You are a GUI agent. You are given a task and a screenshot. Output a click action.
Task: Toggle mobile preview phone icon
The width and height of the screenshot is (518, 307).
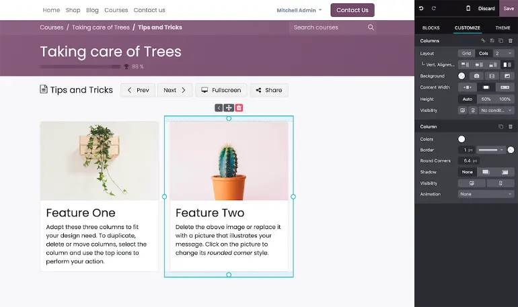(468, 9)
